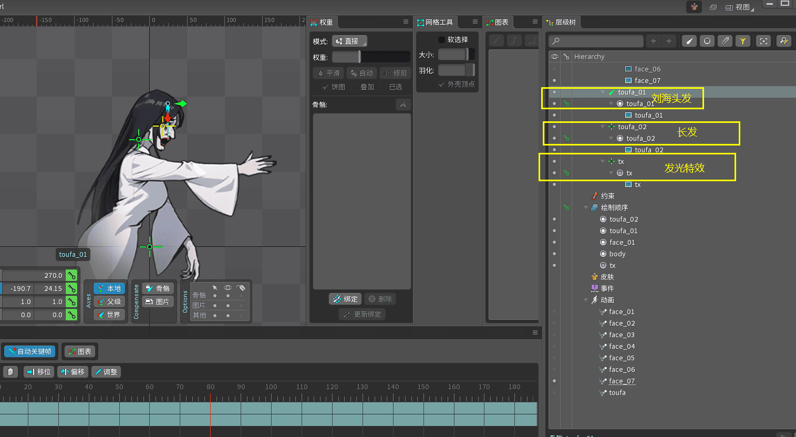Click the yellow funnel filter icon
796x437 pixels.
tap(743, 41)
